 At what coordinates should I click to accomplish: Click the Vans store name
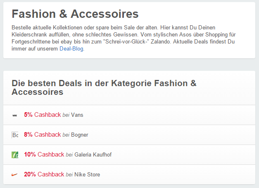[x=77, y=115]
